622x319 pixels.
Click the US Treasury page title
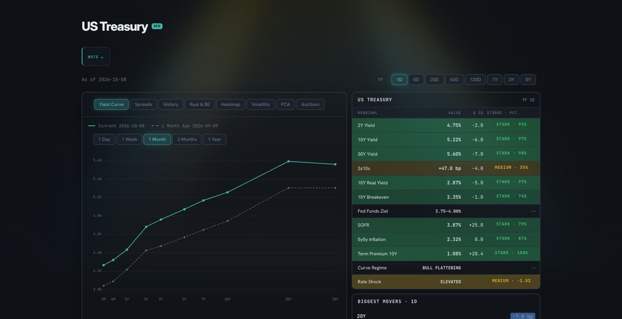[115, 27]
